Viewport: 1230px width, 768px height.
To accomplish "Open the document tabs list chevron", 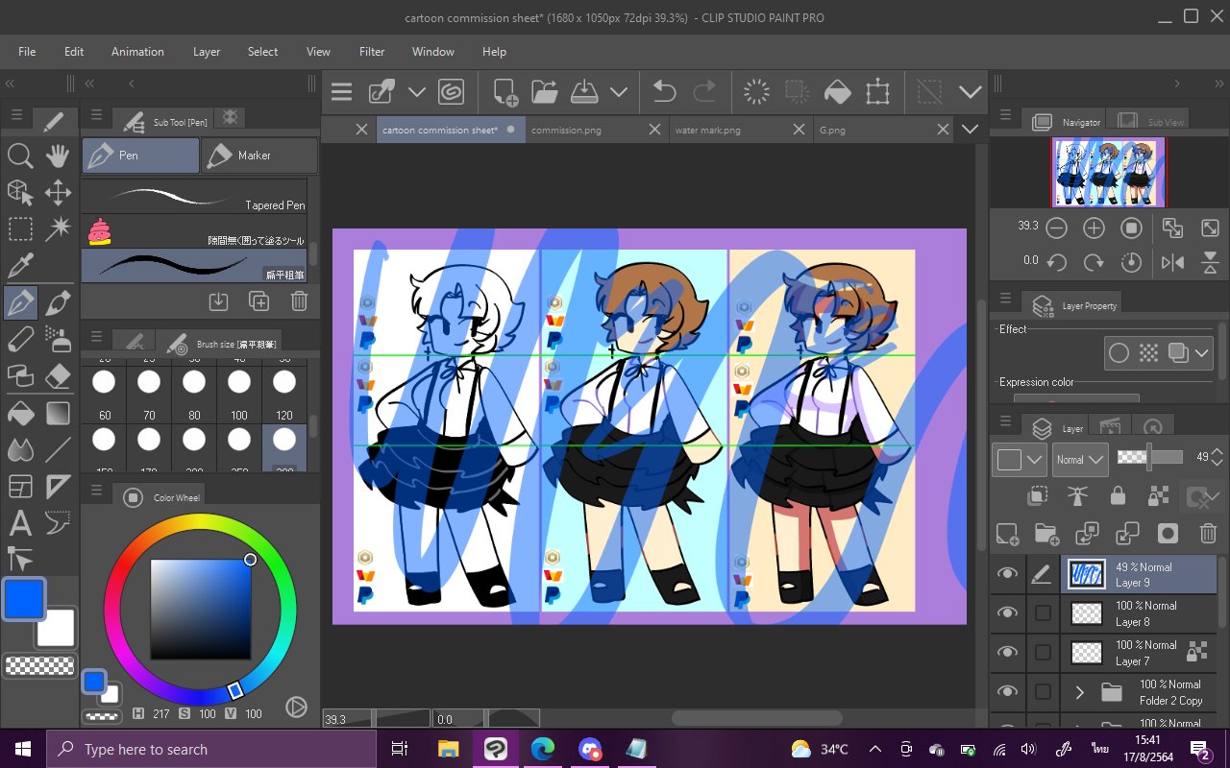I will tap(970, 129).
